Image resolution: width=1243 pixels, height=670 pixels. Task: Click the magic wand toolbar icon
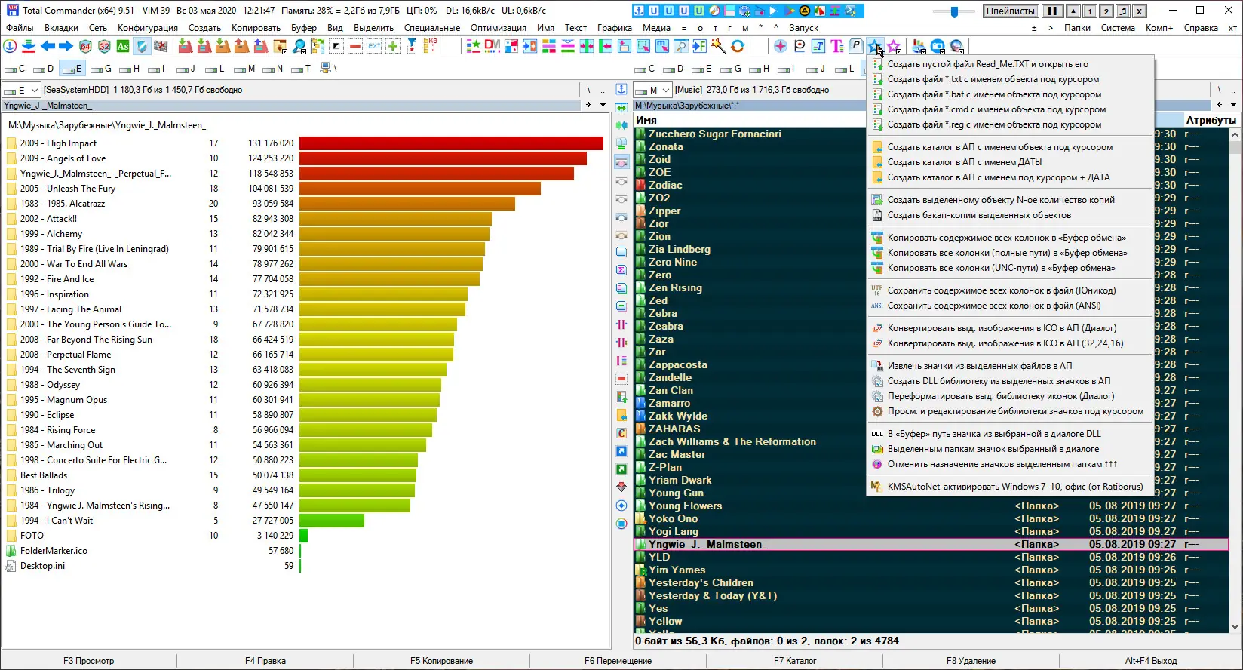718,47
